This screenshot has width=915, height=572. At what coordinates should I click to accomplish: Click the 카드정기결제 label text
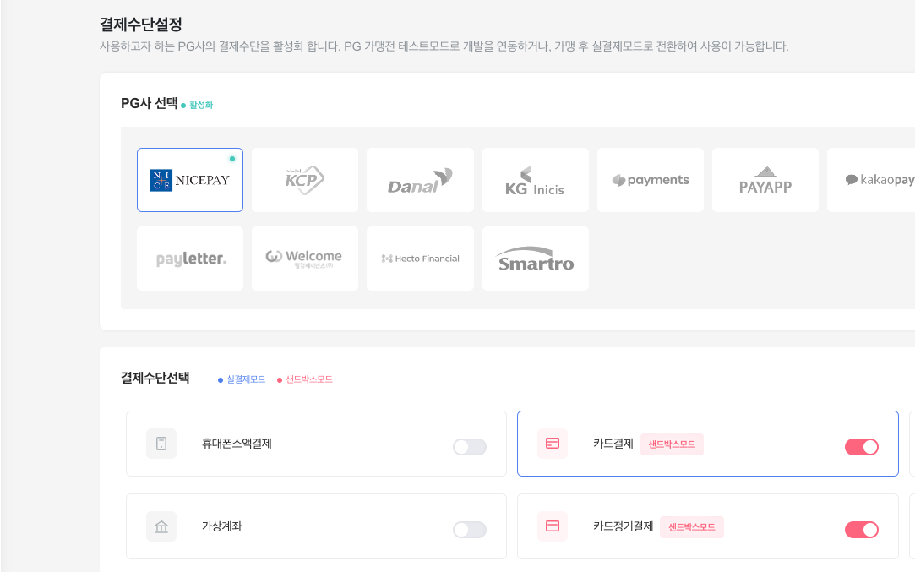pos(624,526)
